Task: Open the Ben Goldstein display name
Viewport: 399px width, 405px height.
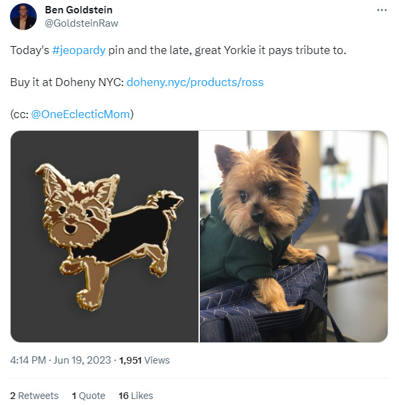Action: [79, 10]
